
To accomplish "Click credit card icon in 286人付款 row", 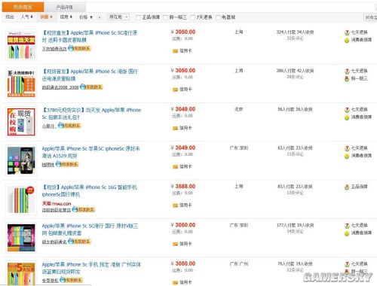I will 175,90.
